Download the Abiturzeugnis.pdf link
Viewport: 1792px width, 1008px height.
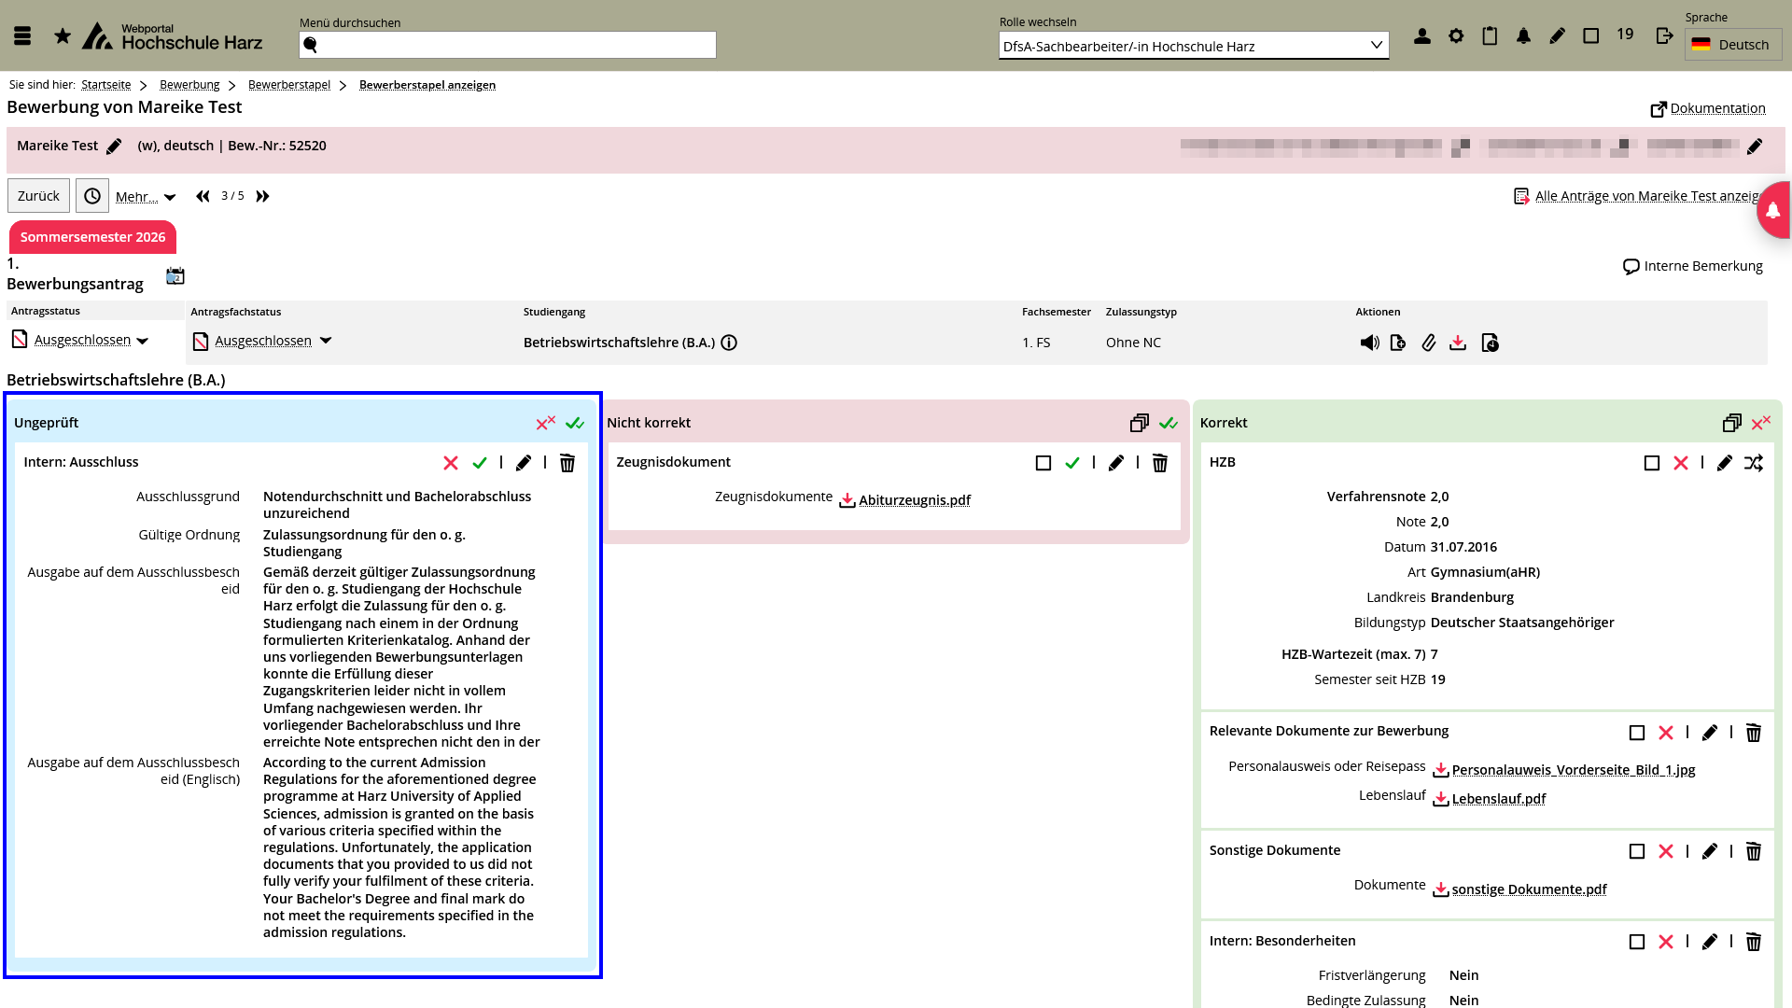tap(914, 500)
